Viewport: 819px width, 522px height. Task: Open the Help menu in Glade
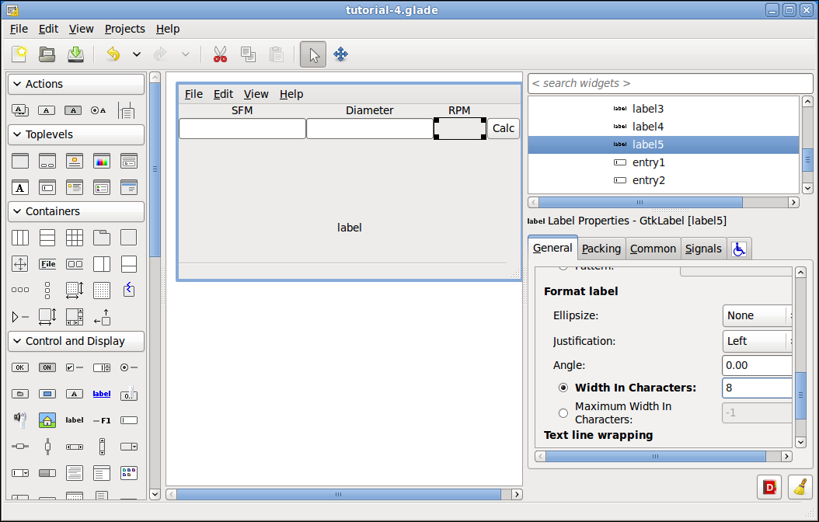pos(168,29)
